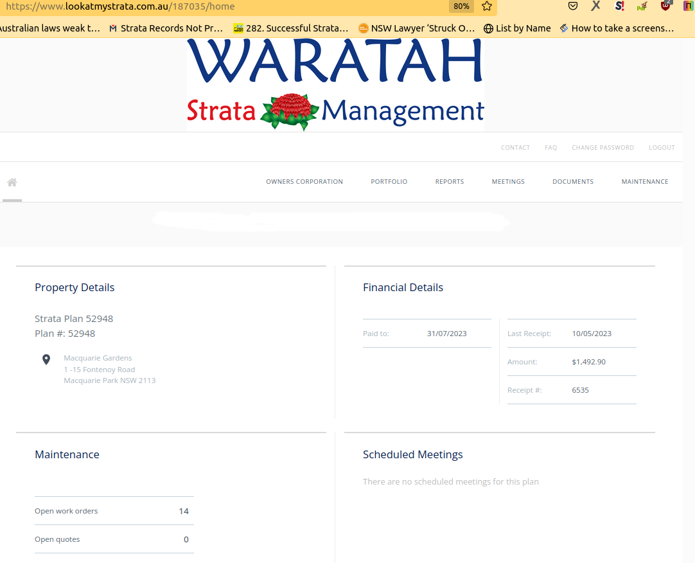695x563 pixels.
Task: Click the Property Details heading
Action: point(75,287)
